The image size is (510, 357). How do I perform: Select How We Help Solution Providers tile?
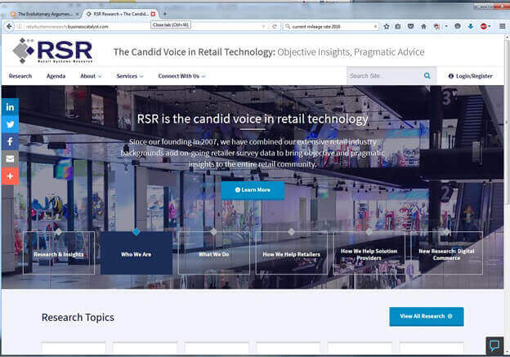point(369,253)
